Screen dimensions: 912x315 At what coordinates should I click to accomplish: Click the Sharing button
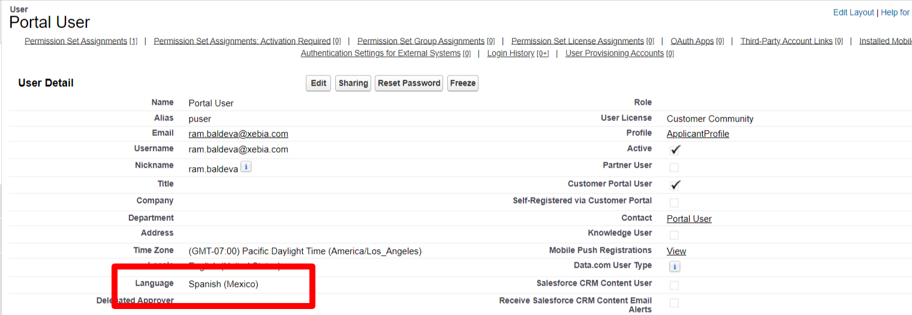pyautogui.click(x=353, y=83)
